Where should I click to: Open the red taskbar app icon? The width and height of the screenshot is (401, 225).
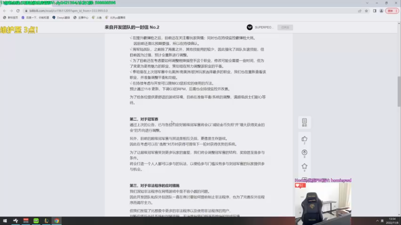[x=26, y=220]
